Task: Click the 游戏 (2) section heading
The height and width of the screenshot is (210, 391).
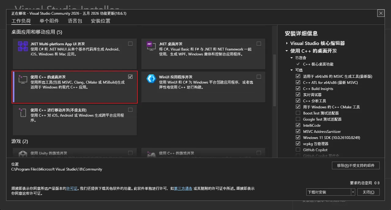Action: (20, 141)
